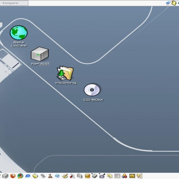Screen dimensions: 179x179
Task: Open the yellow notes tray icon
Action: (174, 3)
